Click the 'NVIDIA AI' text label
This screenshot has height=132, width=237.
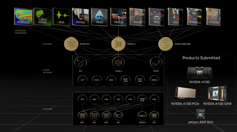pyautogui.click(x=131, y=44)
